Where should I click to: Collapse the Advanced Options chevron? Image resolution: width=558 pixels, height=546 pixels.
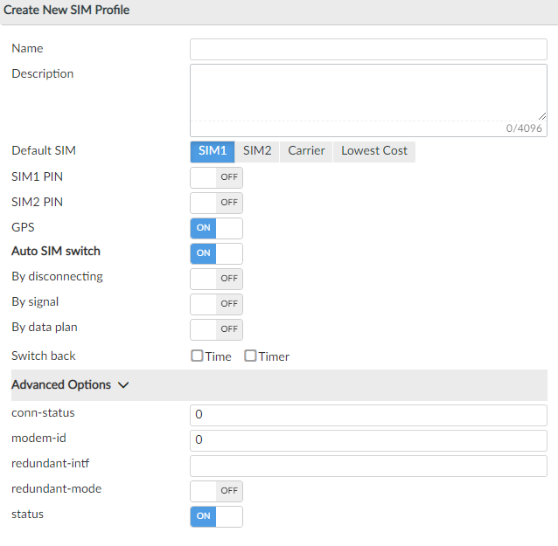pyautogui.click(x=123, y=385)
